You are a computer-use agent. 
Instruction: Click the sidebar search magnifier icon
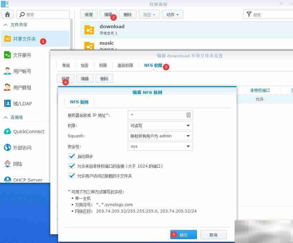[22, 14]
